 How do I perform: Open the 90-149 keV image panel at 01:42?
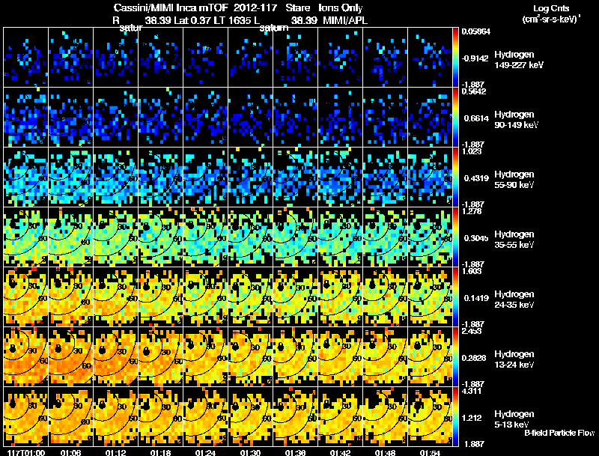341,118
